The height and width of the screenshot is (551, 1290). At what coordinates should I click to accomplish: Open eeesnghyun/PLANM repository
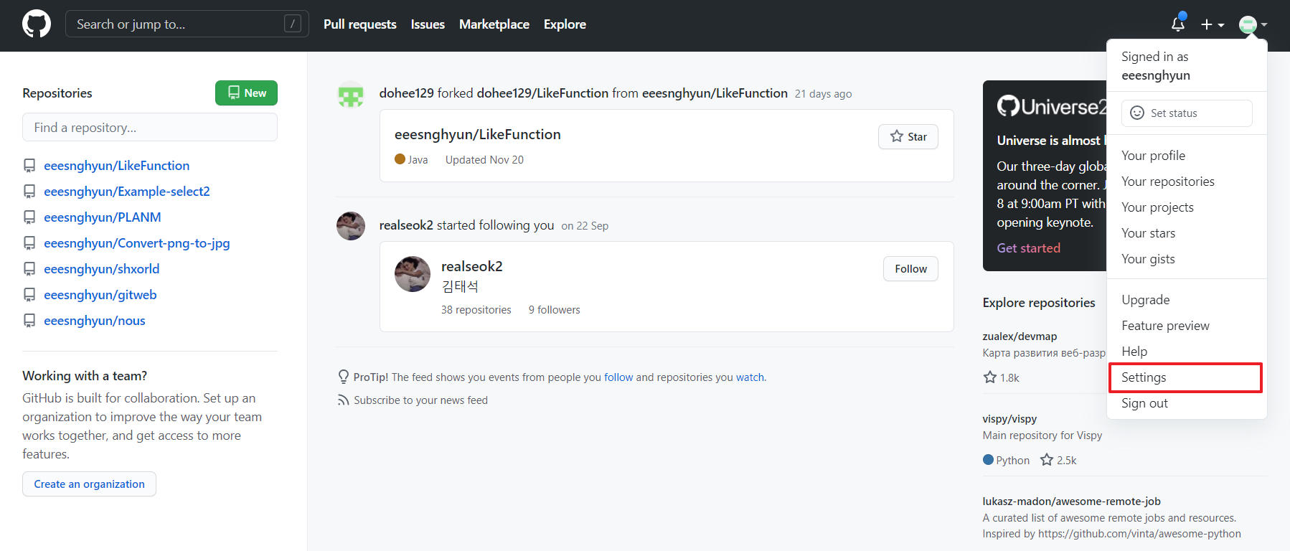tap(103, 217)
